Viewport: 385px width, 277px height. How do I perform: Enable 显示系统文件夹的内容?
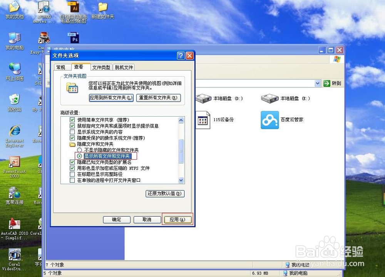tap(72, 132)
